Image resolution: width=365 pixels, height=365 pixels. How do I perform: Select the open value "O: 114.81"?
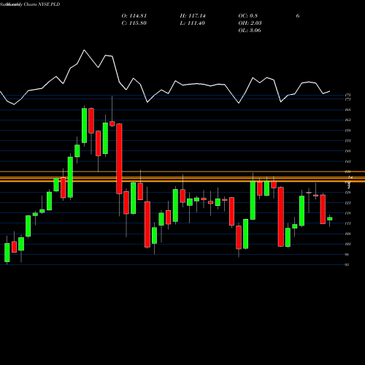coord(134,16)
